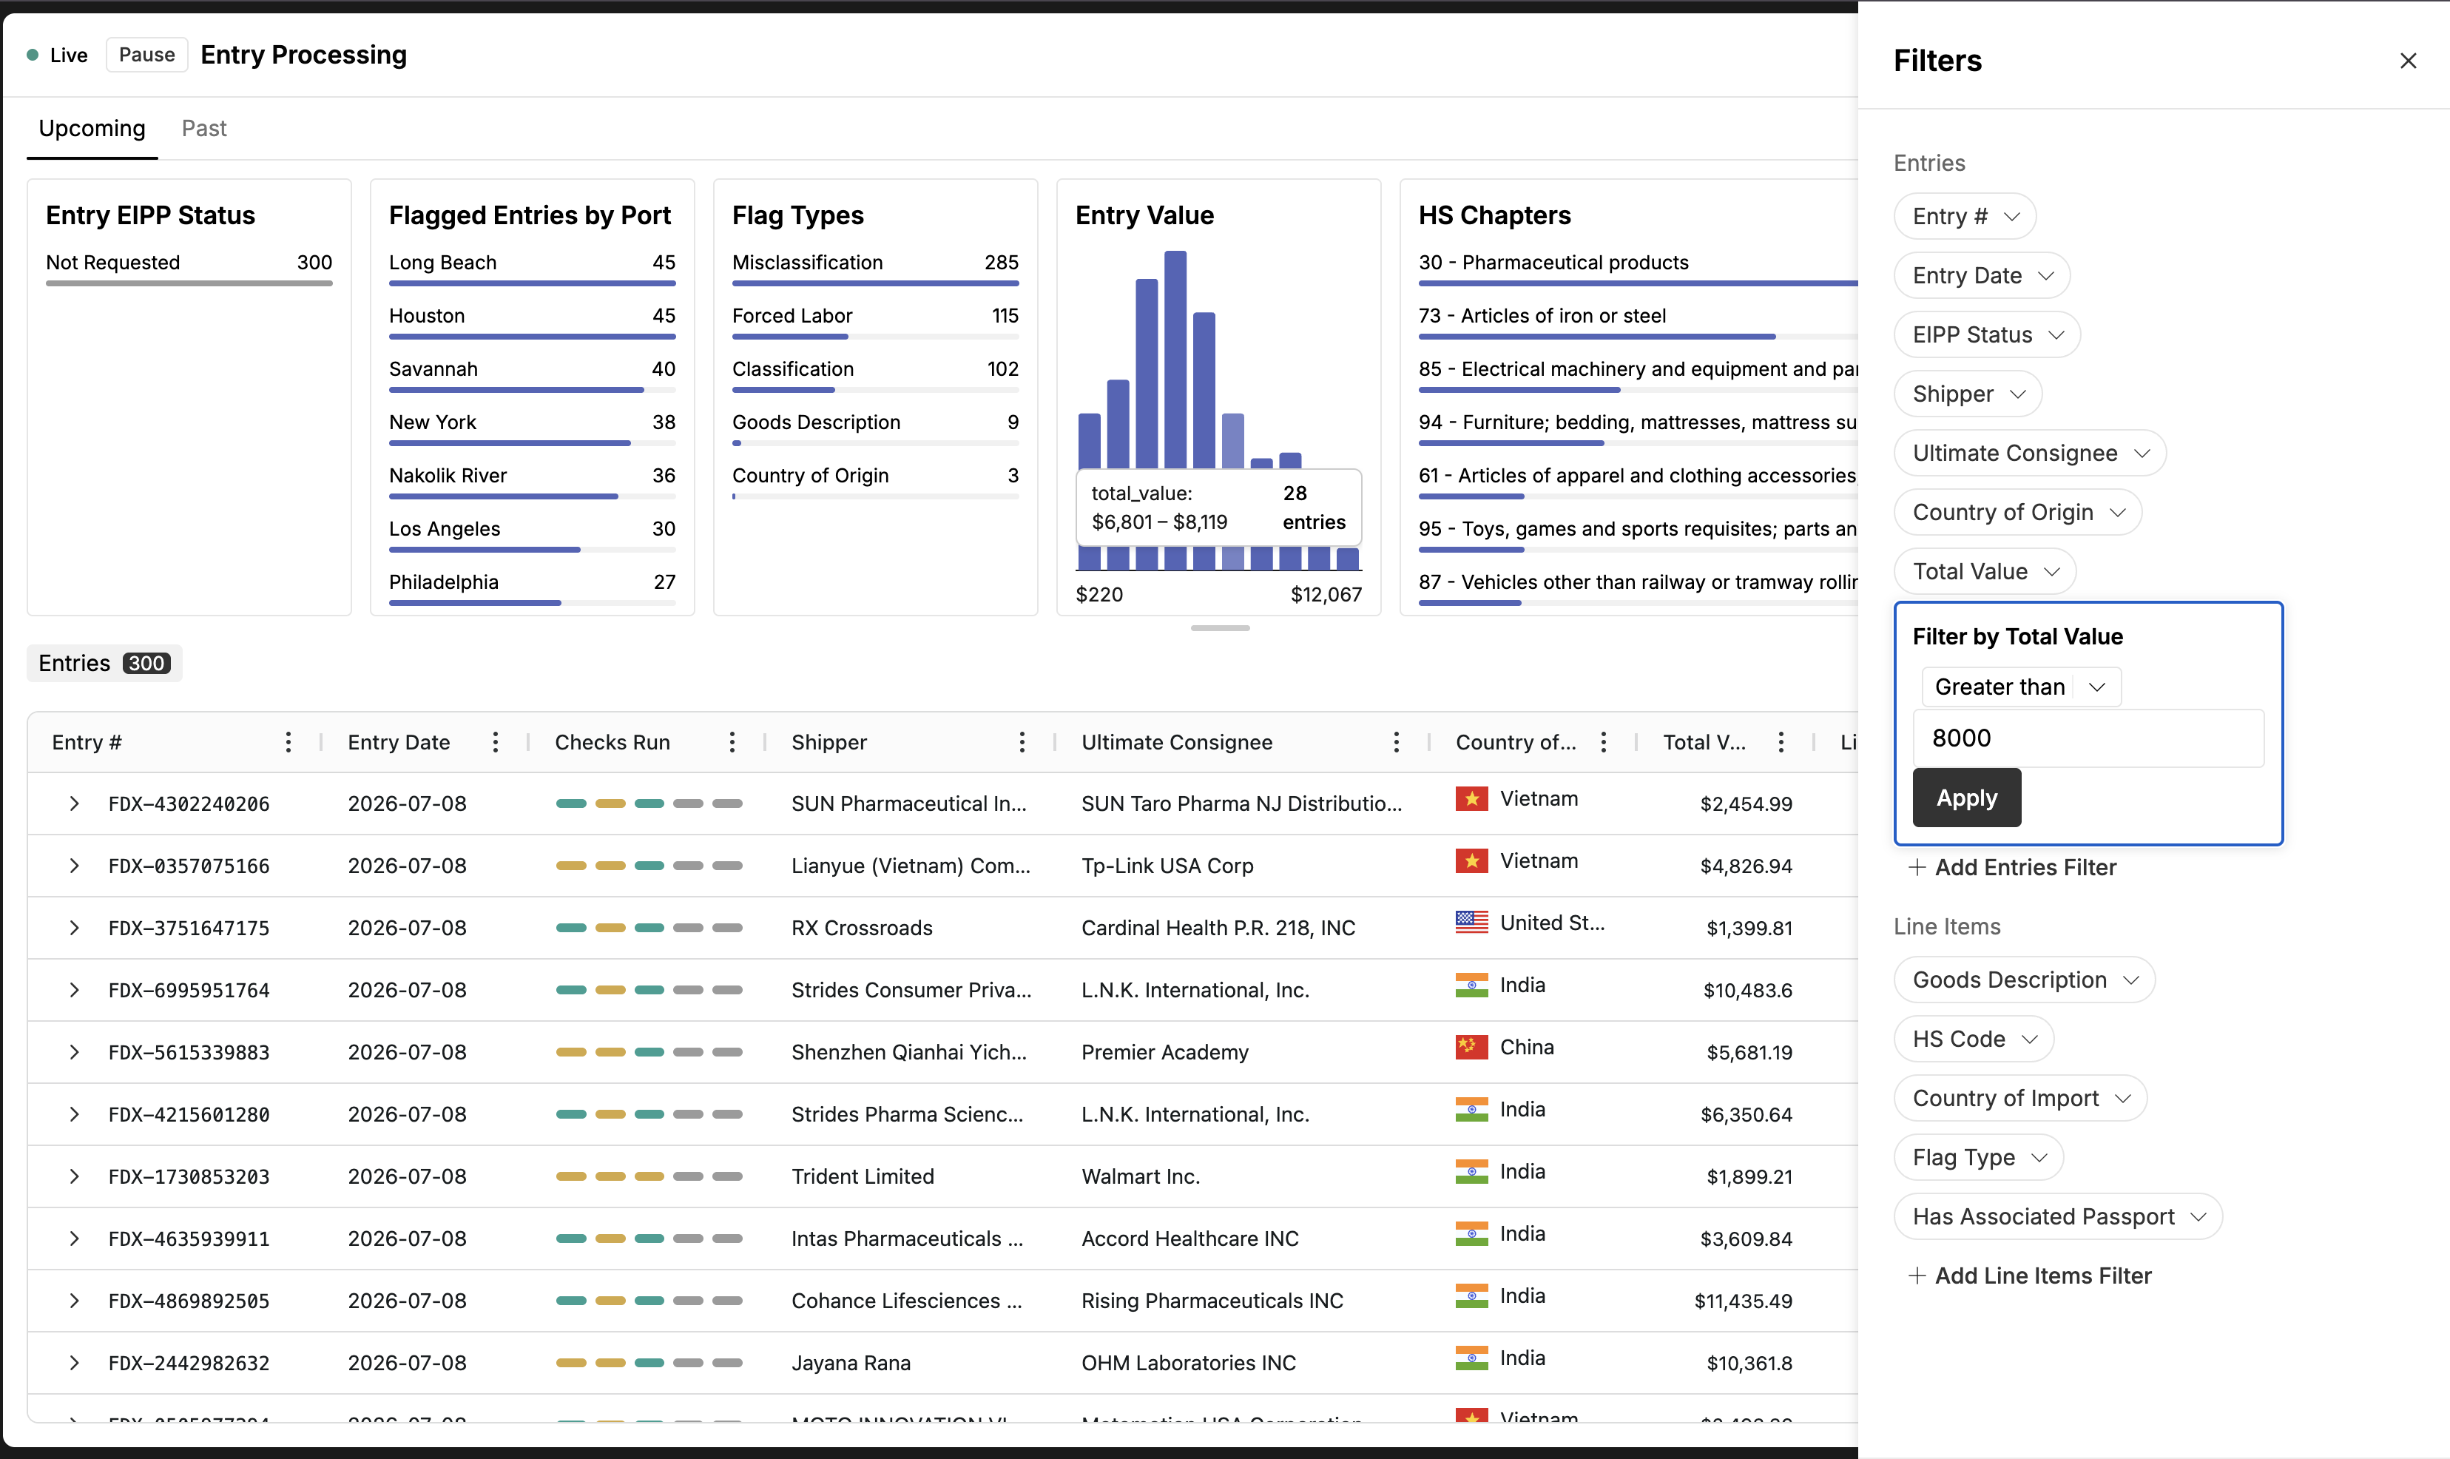The width and height of the screenshot is (2450, 1459).
Task: Click the Shipper column header
Action: point(829,742)
